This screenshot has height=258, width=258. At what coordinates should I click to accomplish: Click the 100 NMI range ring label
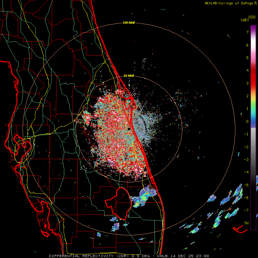(129, 23)
